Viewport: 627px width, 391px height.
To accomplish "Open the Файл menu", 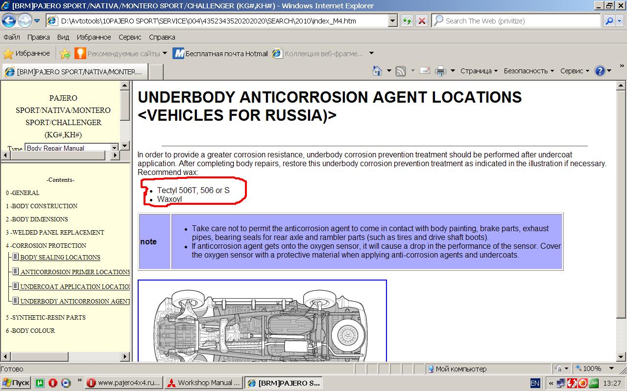I will coord(12,37).
